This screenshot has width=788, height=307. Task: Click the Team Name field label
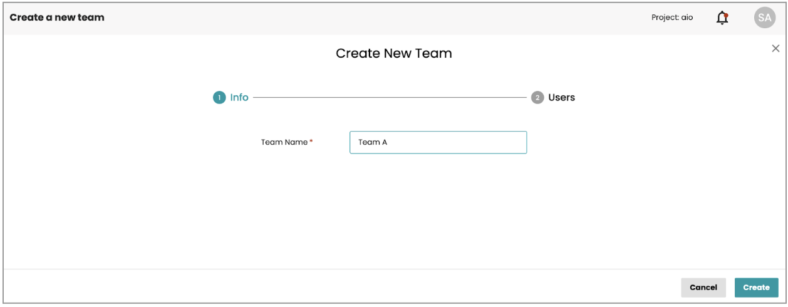coord(284,142)
